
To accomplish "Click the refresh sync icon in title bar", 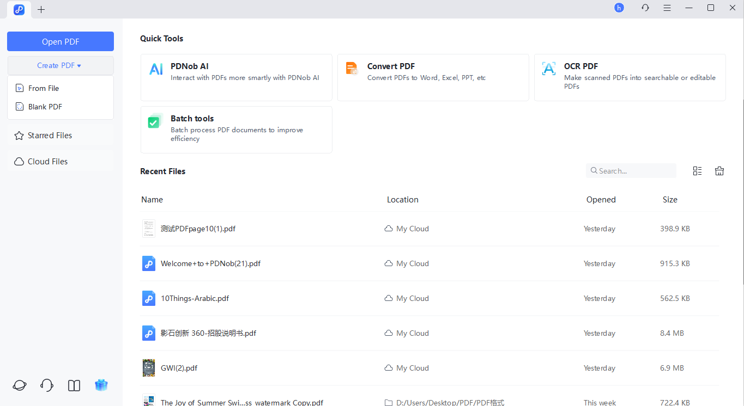I will (x=645, y=8).
